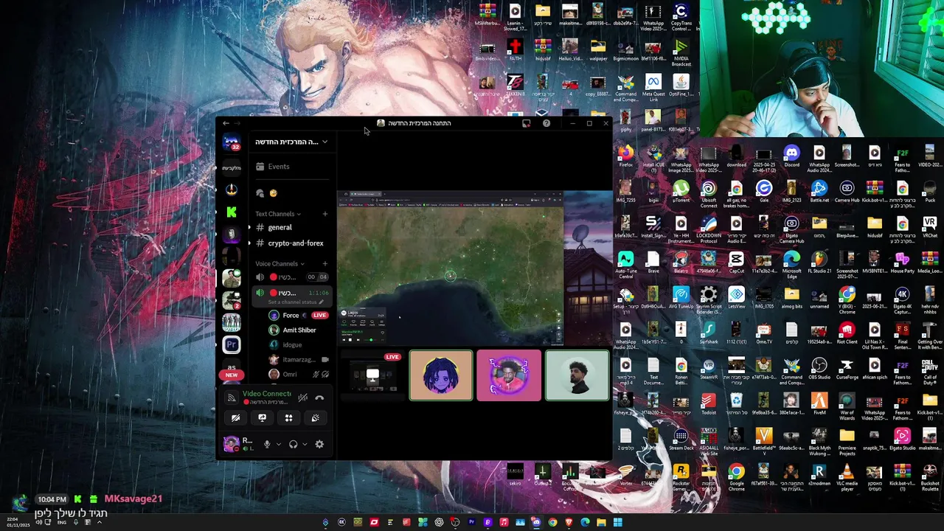Open the Pr server icon in Discord
The image size is (944, 531).
click(x=232, y=344)
